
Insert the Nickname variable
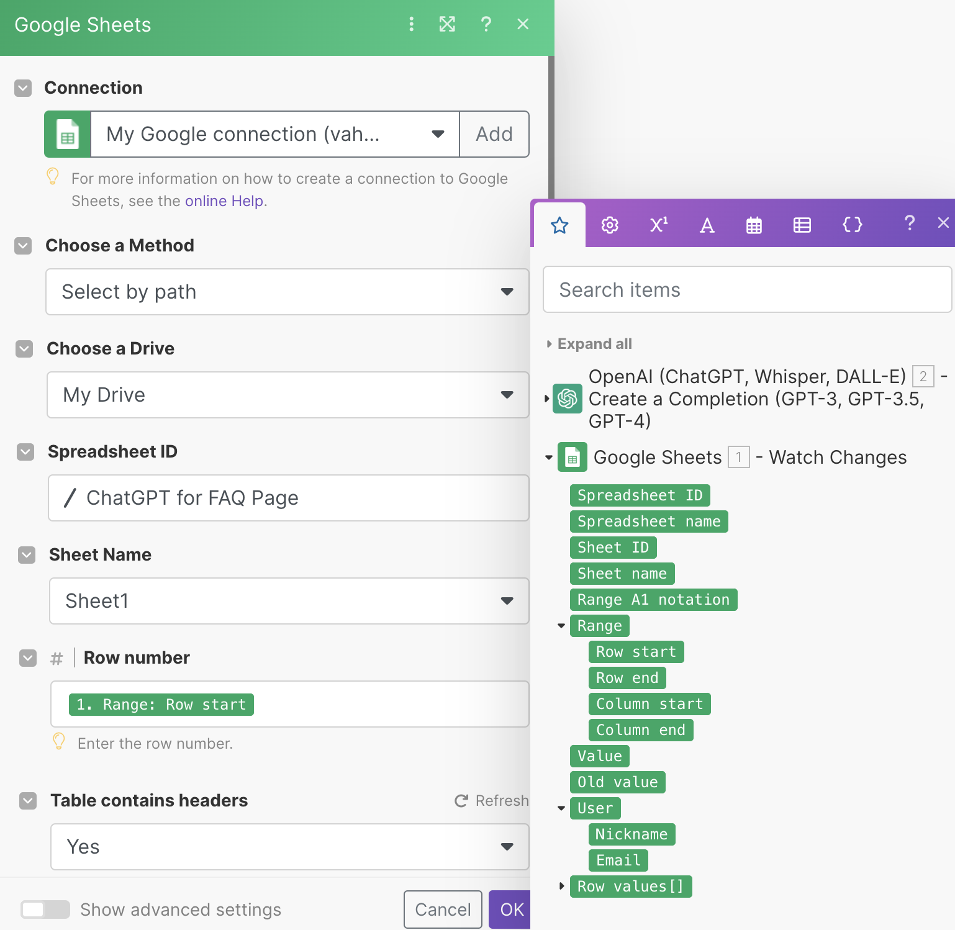(631, 834)
